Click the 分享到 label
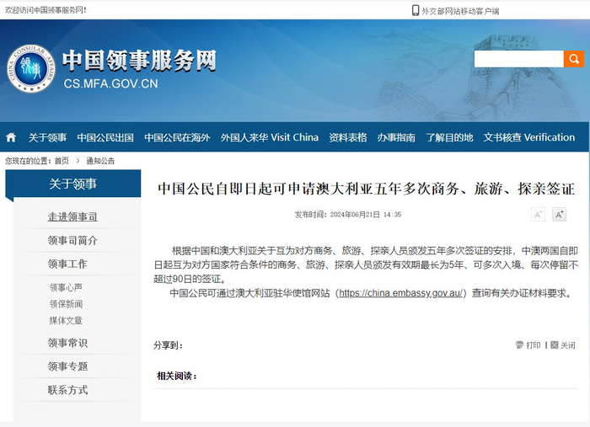This screenshot has width=590, height=427. point(168,345)
